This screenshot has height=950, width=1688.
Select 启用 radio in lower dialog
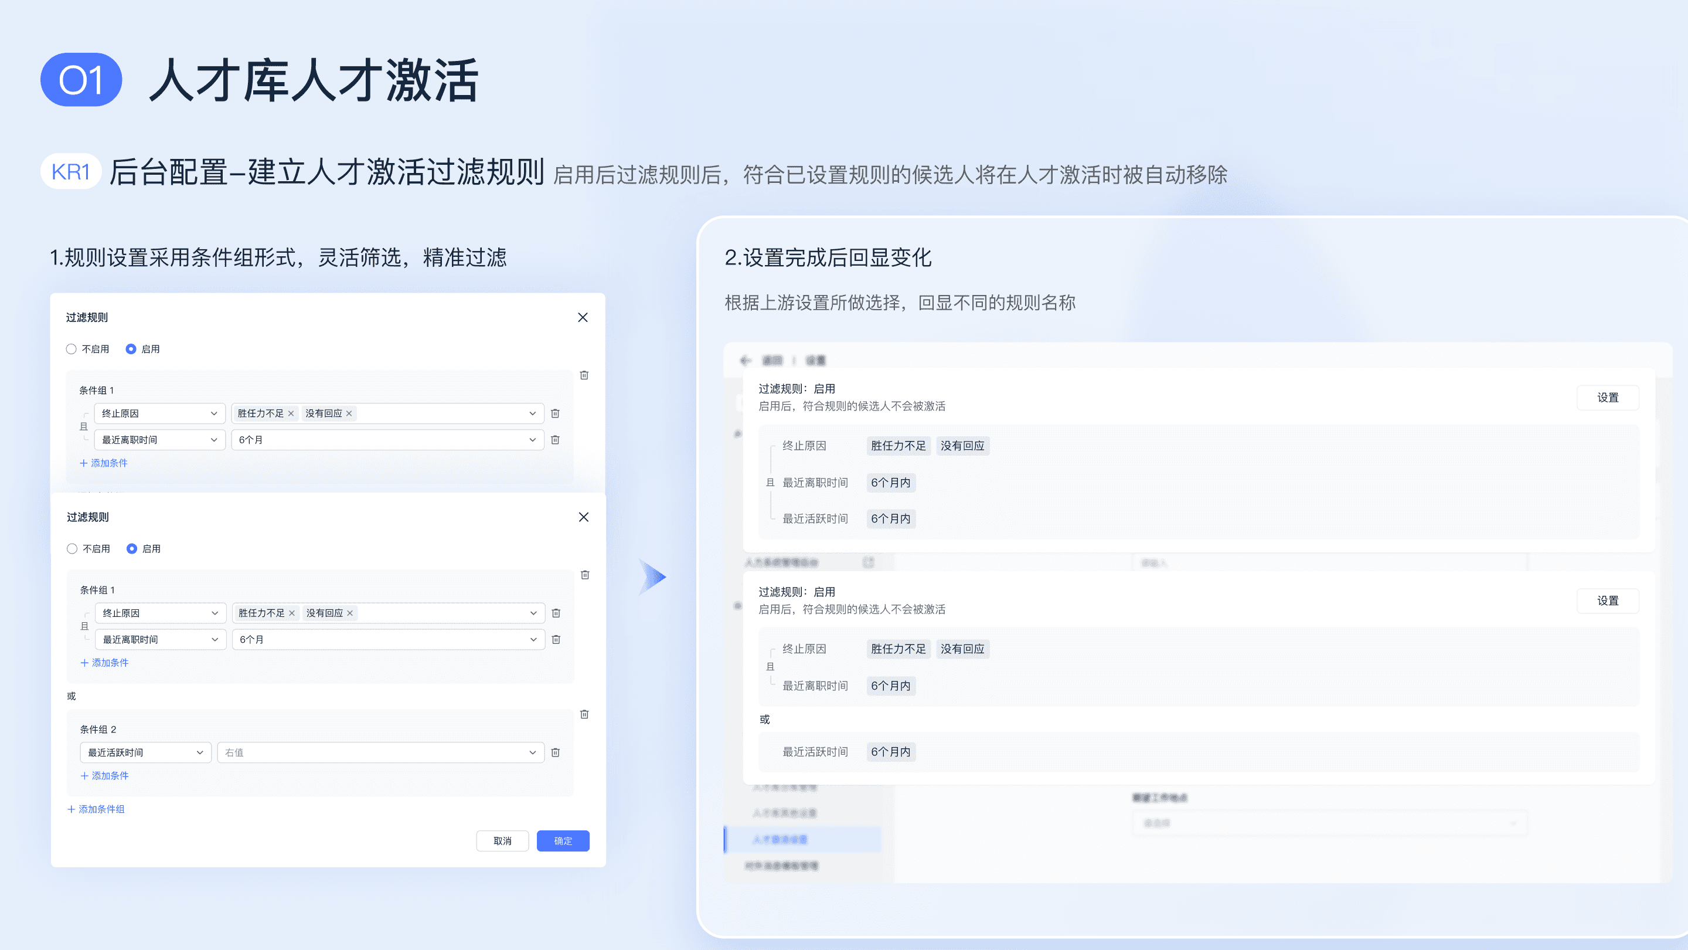tap(132, 549)
